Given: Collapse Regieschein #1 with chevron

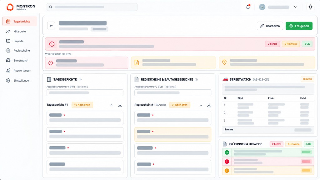Looking at the screenshot, I should tap(201, 105).
